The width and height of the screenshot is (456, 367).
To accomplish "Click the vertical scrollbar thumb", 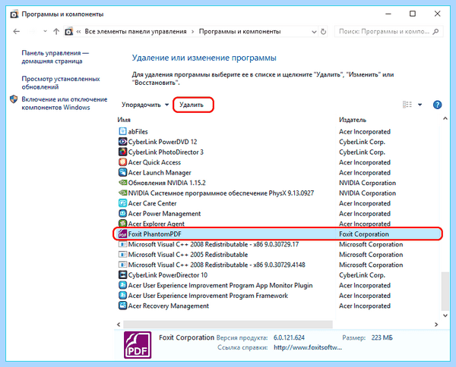I will pos(445,291).
